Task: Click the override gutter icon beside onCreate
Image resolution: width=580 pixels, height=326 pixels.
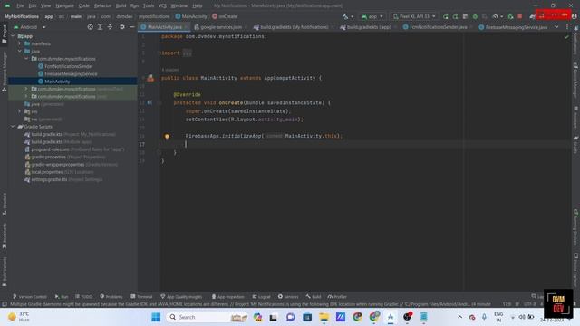Action: 150,102
